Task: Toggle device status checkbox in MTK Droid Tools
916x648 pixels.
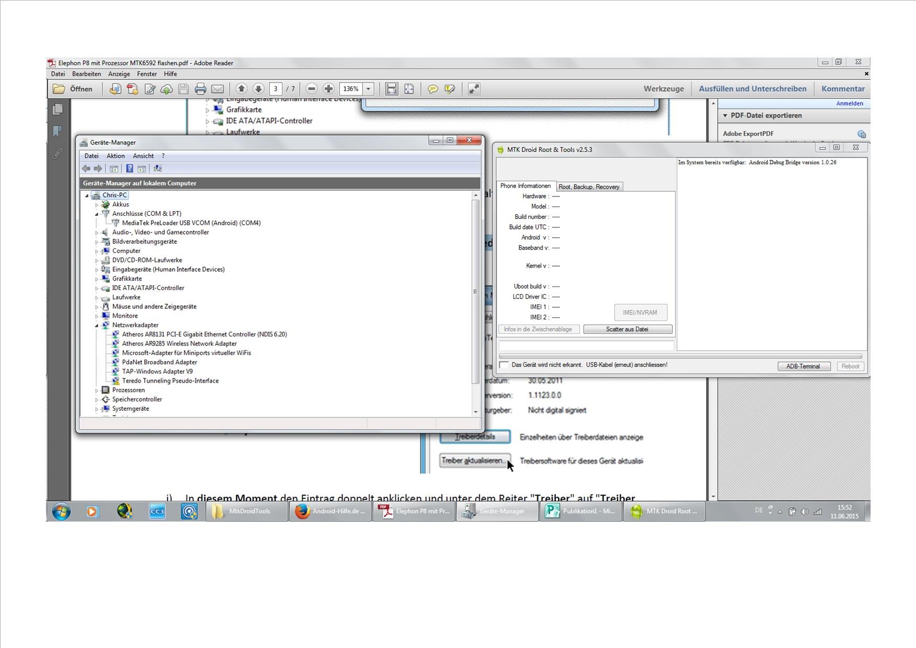Action: click(504, 365)
